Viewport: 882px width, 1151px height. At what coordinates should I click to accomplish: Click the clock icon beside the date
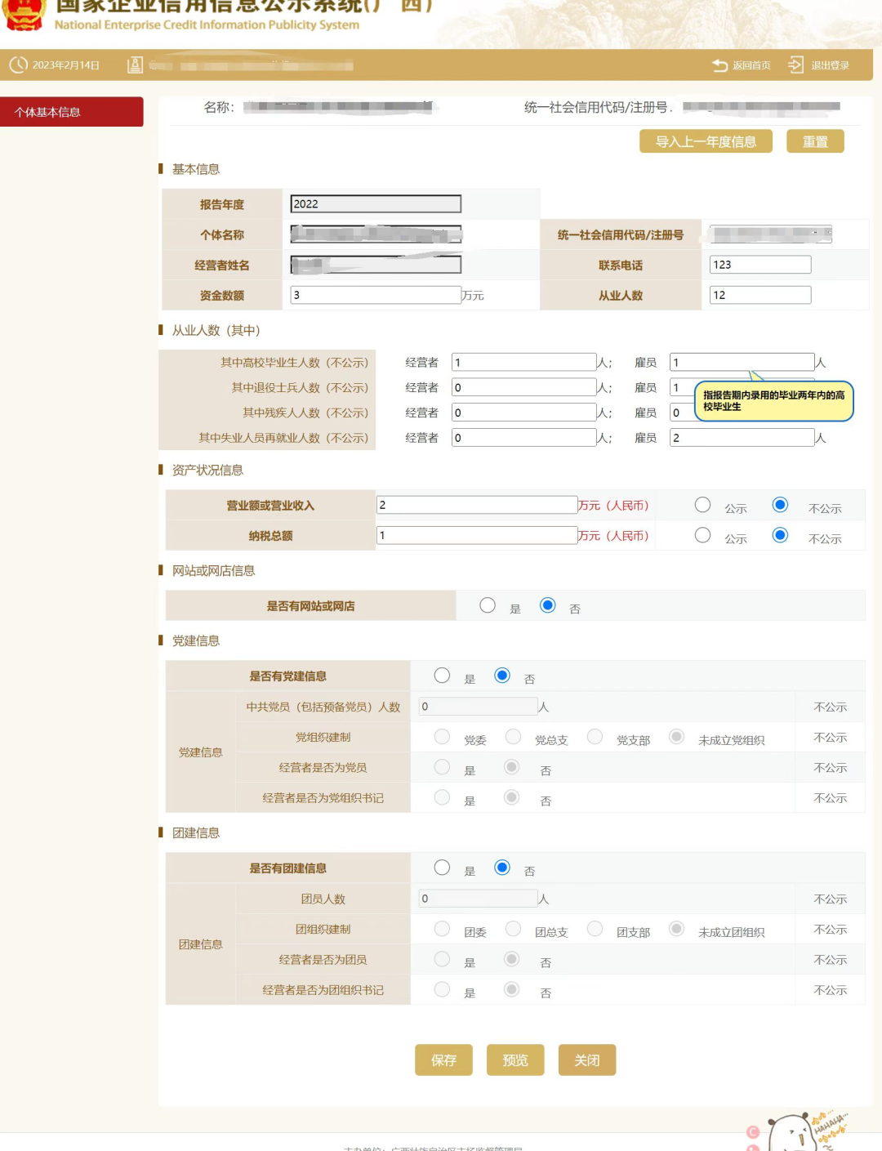click(x=18, y=65)
